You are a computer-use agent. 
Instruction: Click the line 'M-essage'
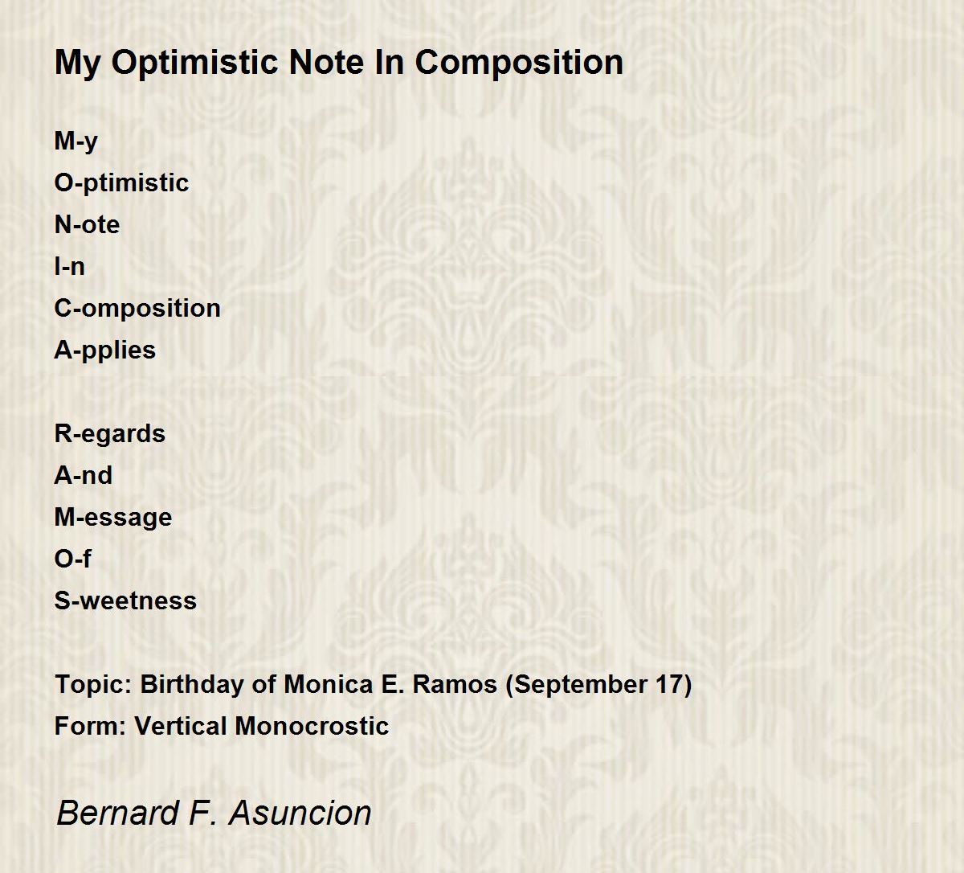(x=113, y=518)
